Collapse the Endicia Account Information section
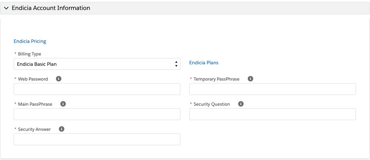 pos(6,8)
